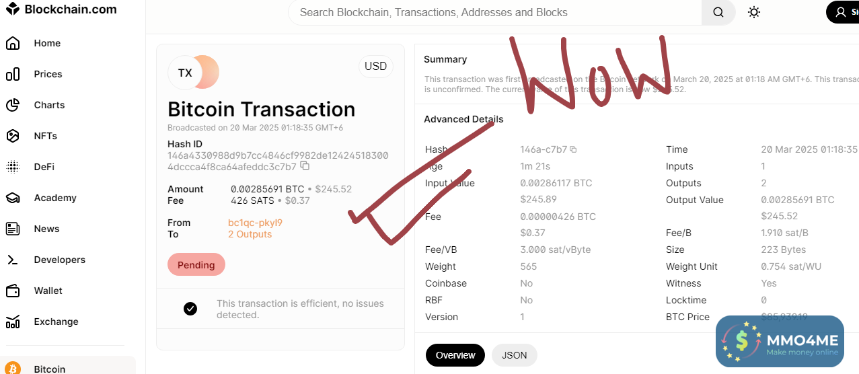
Task: Copy the short hash 146a-c7b7
Action: click(x=573, y=149)
